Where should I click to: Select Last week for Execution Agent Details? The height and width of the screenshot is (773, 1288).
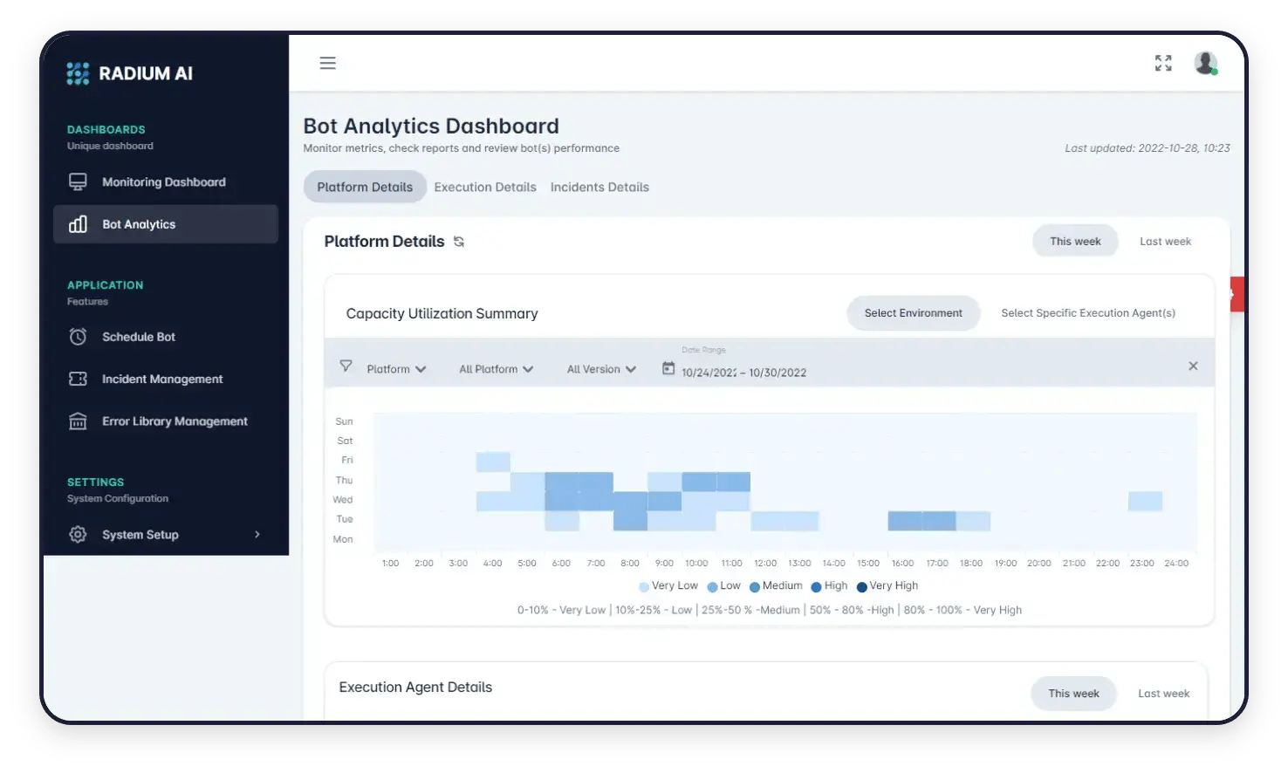point(1163,694)
